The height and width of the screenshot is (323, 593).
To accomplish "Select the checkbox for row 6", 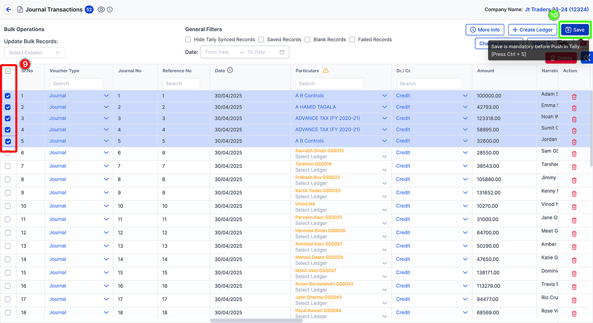I will pos(8,153).
